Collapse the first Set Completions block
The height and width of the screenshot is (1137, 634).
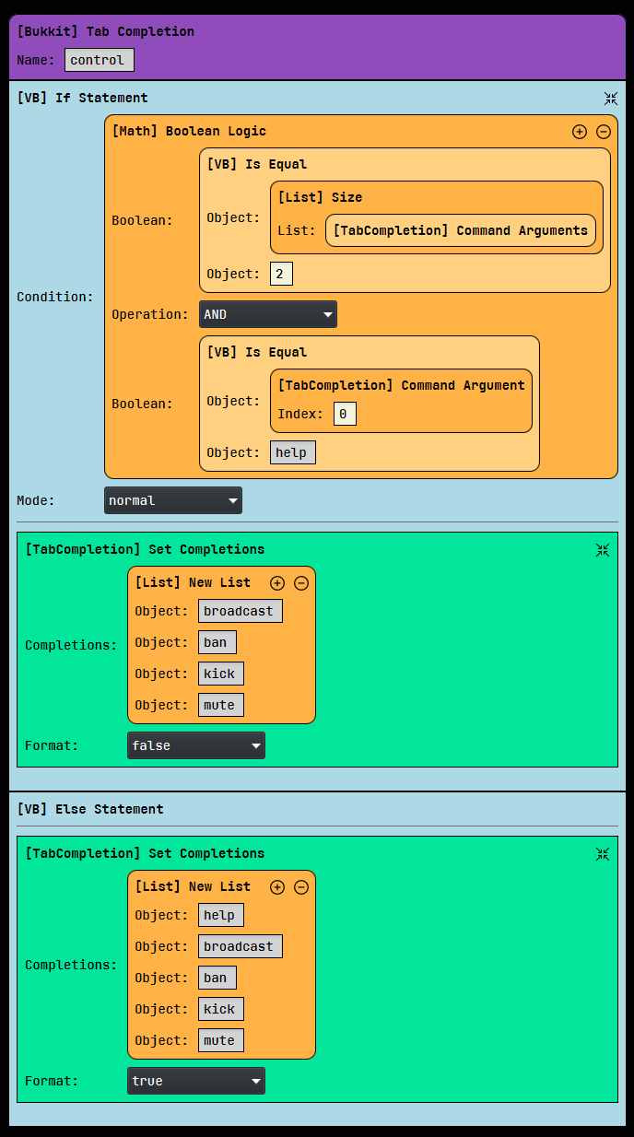[x=603, y=550]
